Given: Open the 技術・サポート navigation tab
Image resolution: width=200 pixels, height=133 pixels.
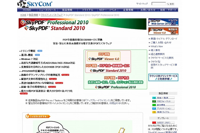Looking at the screenshot, I should (x=168, y=10).
